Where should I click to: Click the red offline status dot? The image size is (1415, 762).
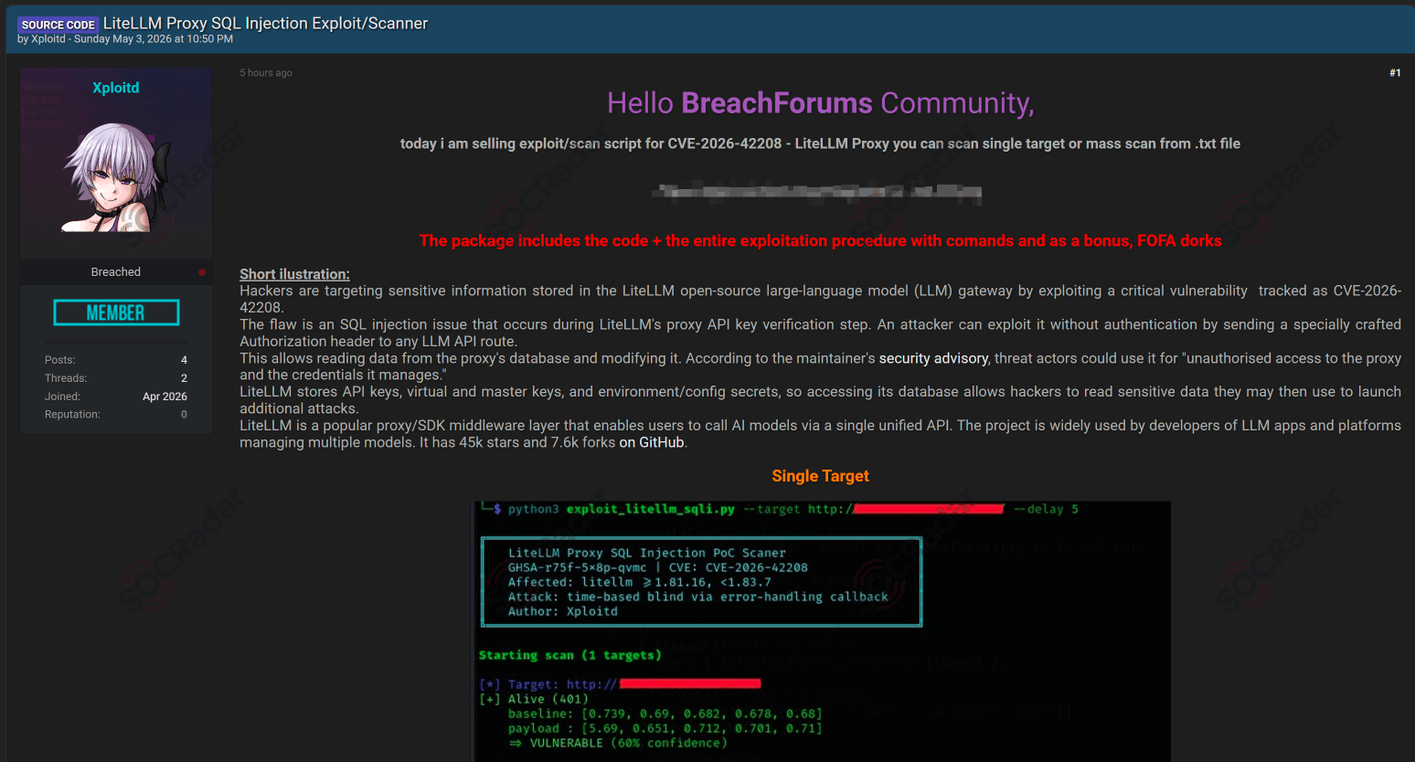[x=202, y=272]
